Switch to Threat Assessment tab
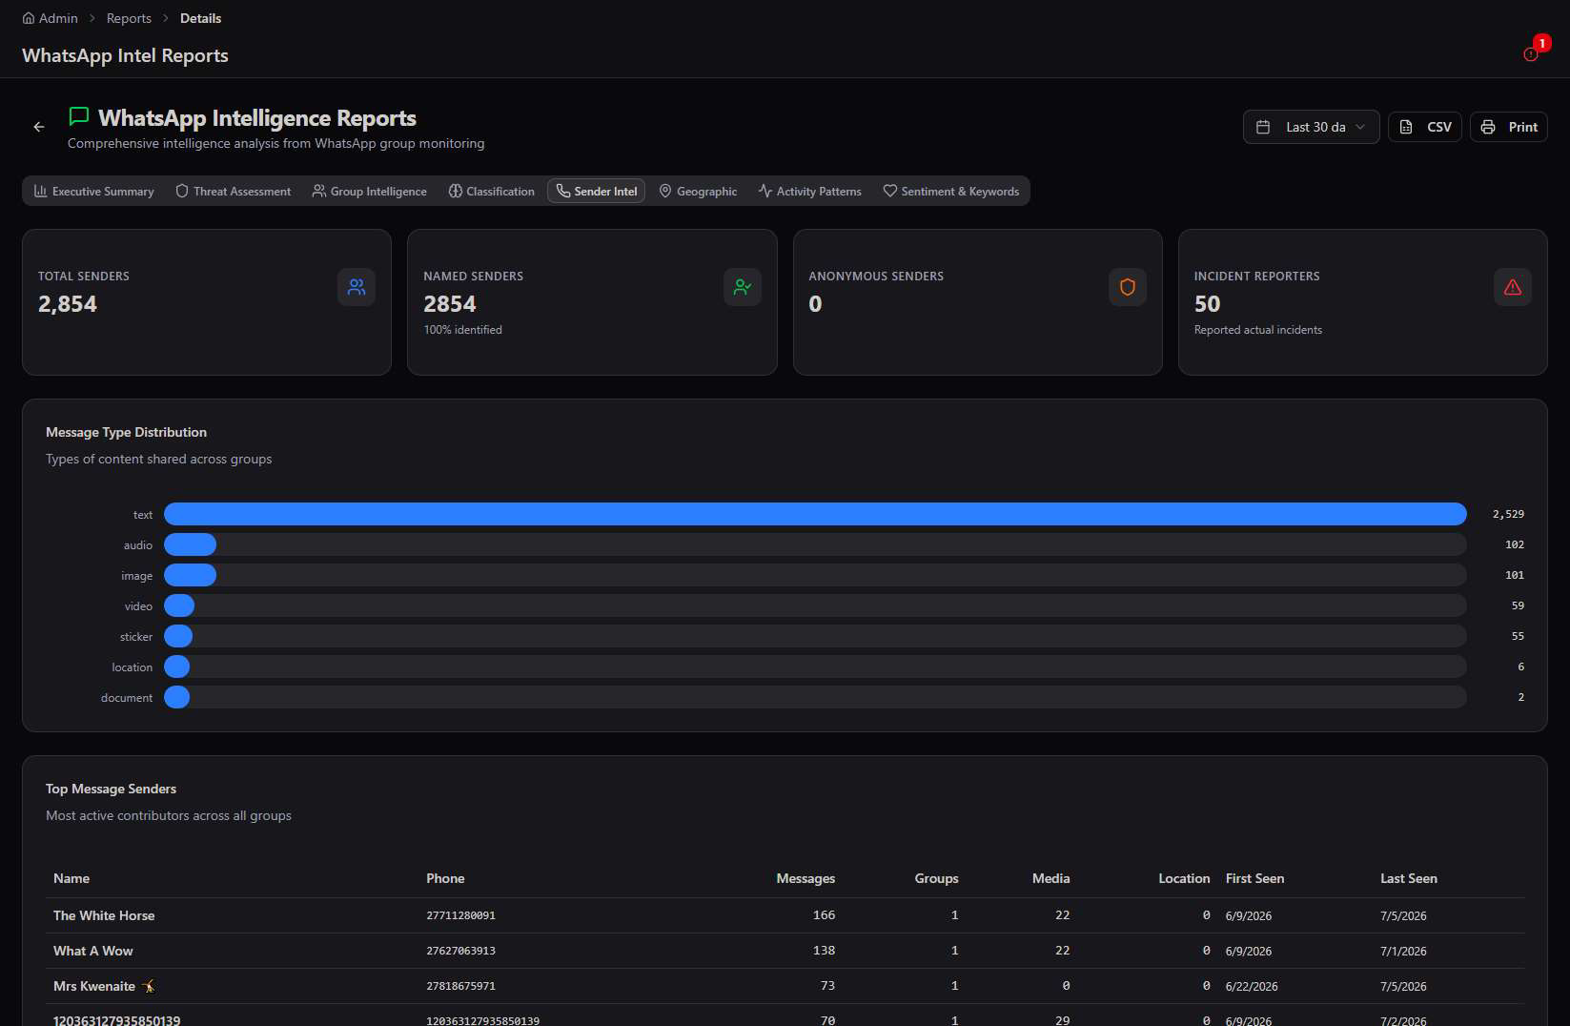This screenshot has height=1026, width=1570. pyautogui.click(x=234, y=191)
